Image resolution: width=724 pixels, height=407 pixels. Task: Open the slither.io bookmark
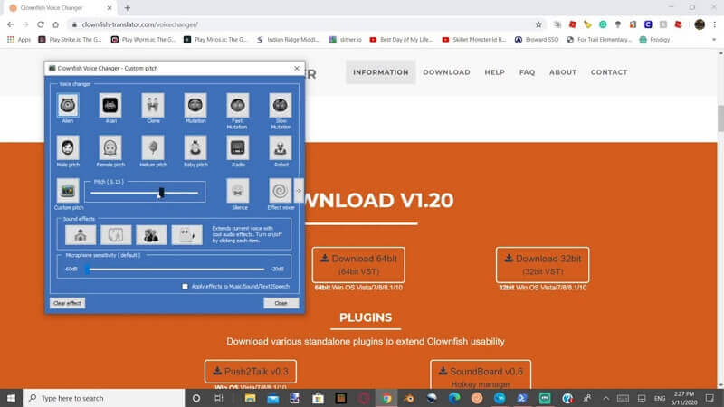pos(346,40)
